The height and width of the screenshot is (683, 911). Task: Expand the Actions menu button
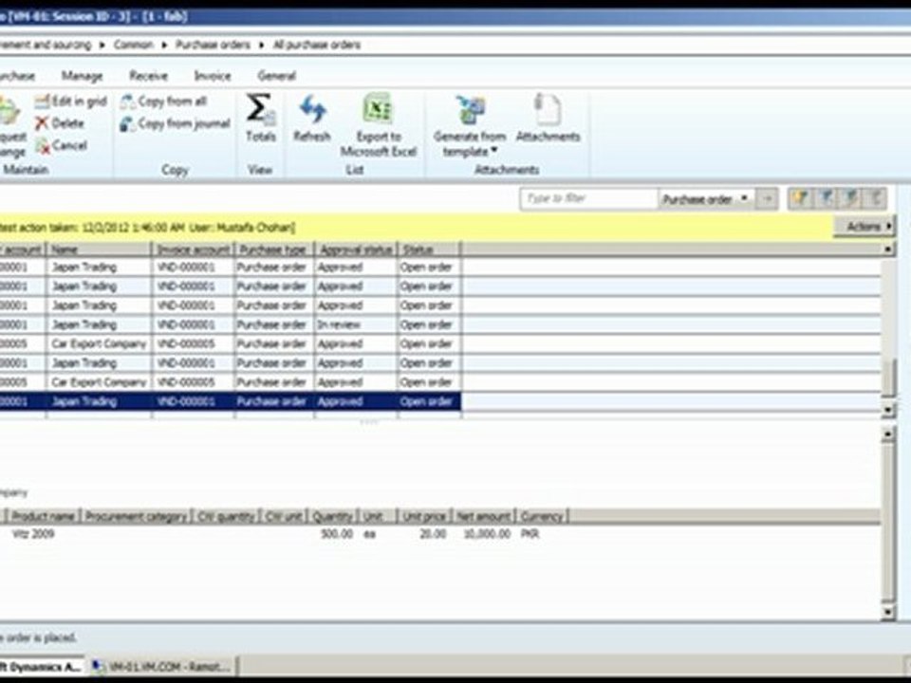(x=864, y=227)
